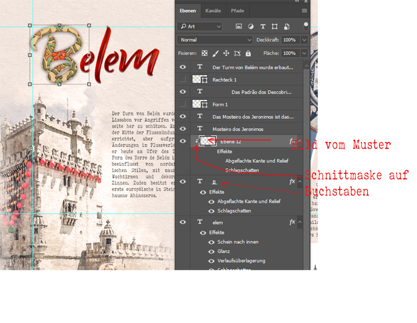Filter layers by text type icon
This screenshot has width=417, height=323.
click(263, 26)
